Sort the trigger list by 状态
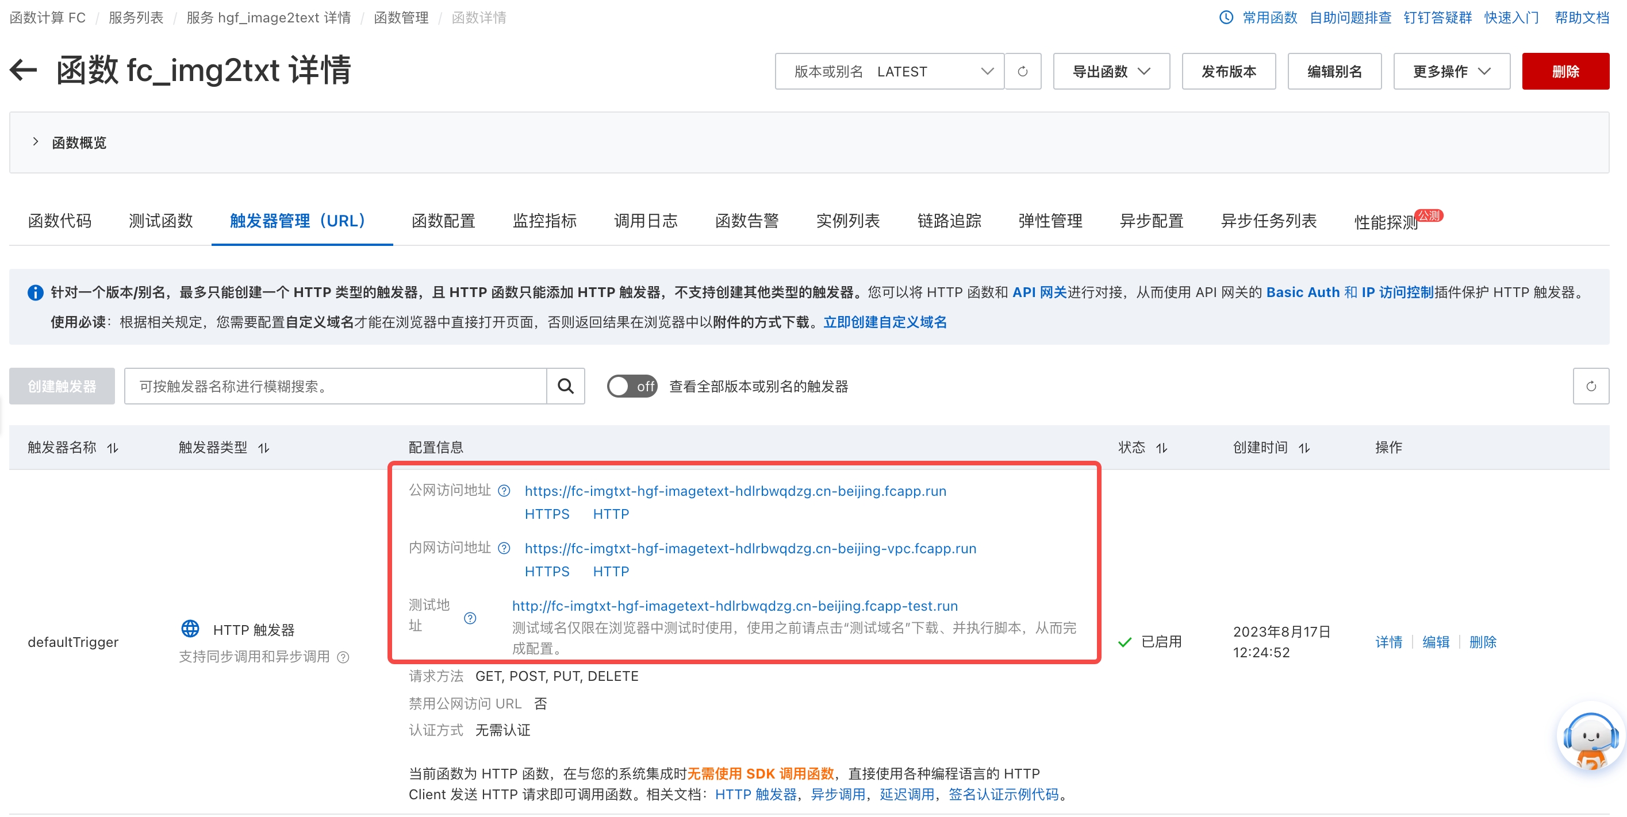 pos(1161,448)
